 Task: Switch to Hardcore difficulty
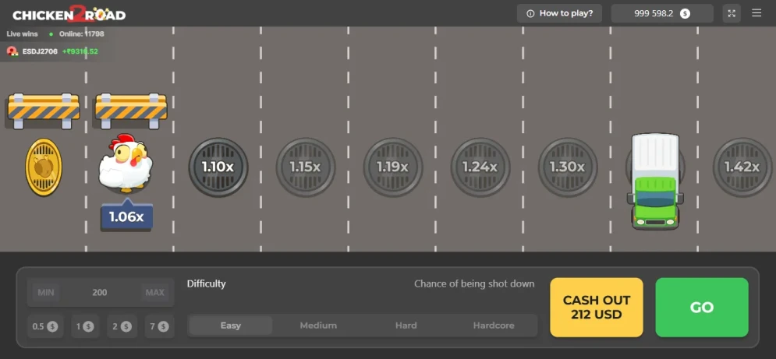click(494, 326)
